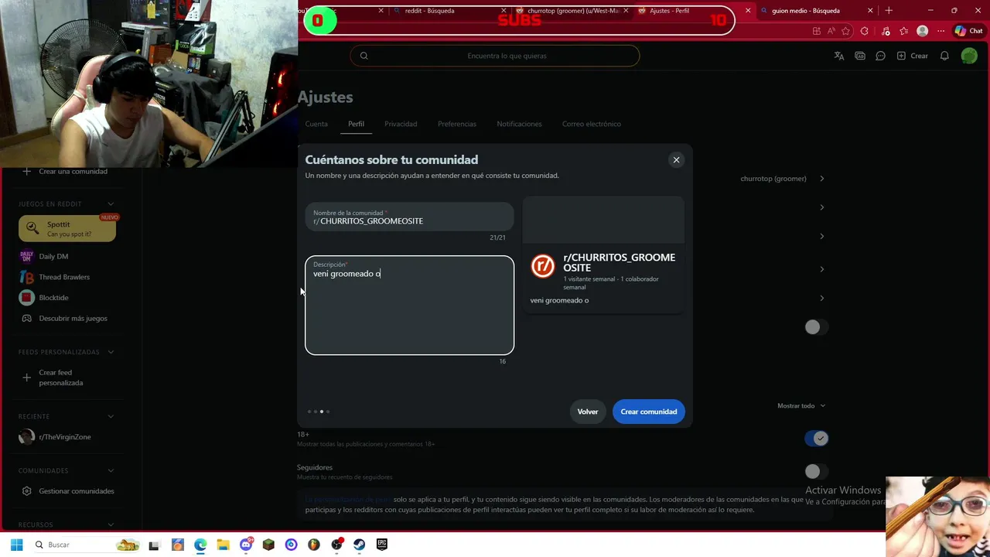Toggle the 18+ content switch
The width and height of the screenshot is (990, 557).
[x=816, y=438]
